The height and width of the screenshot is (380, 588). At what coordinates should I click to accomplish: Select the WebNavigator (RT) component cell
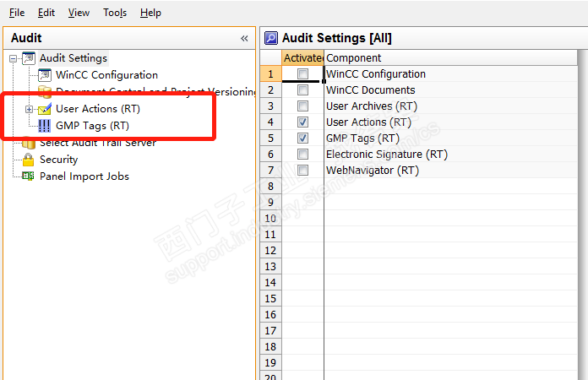[373, 171]
